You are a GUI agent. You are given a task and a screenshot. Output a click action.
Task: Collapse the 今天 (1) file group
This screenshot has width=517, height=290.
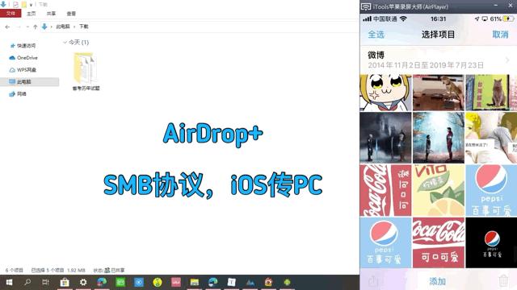pos(65,43)
